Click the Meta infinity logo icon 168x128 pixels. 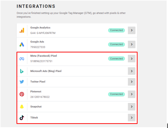22,59
